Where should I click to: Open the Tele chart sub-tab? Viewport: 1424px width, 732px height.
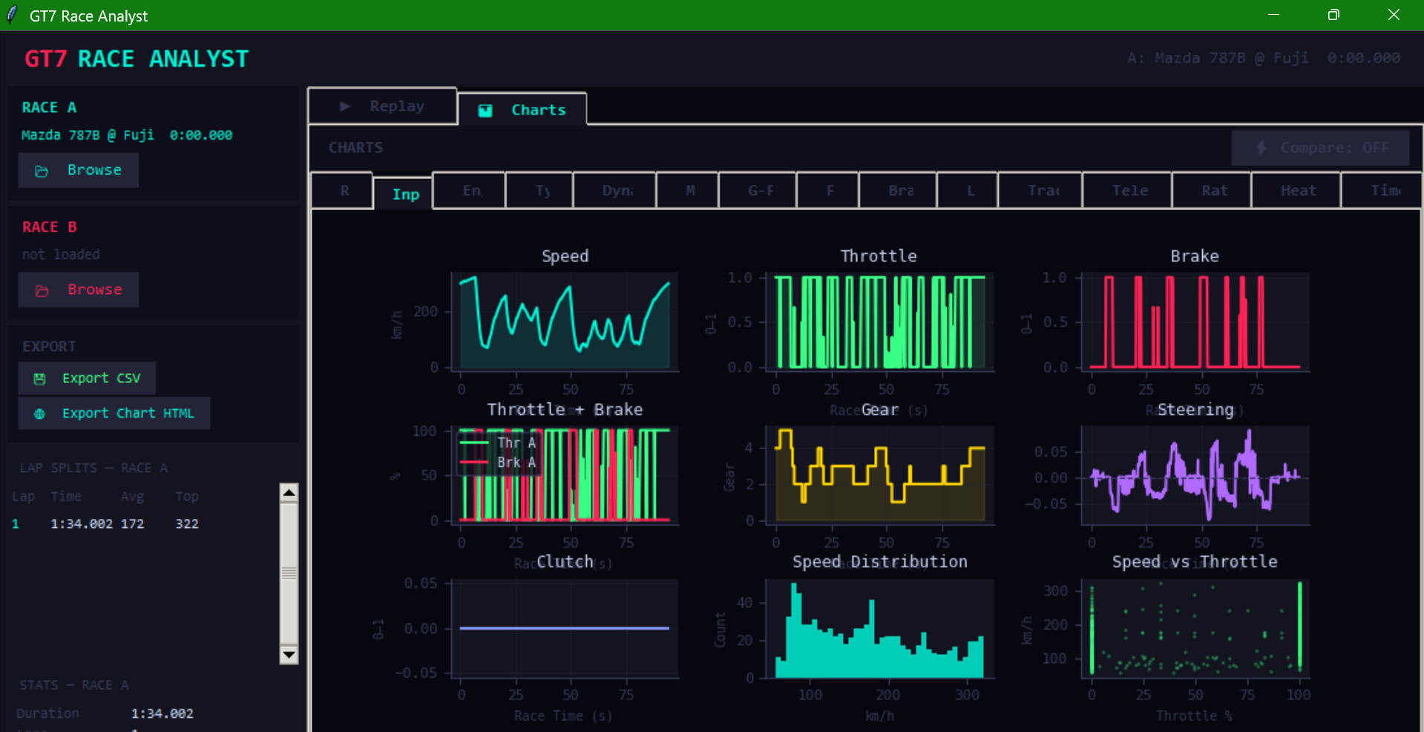point(1128,191)
